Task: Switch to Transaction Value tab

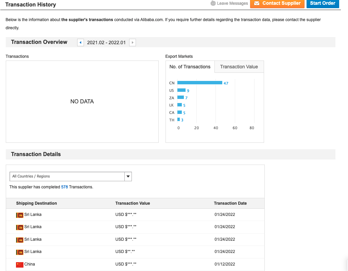Action: 239,67
